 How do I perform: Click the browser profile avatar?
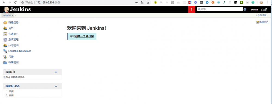click(x=261, y=3)
